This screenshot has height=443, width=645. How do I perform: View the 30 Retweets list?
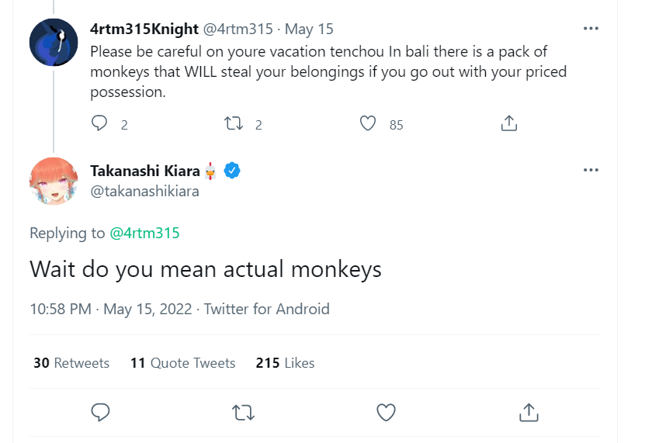[71, 363]
